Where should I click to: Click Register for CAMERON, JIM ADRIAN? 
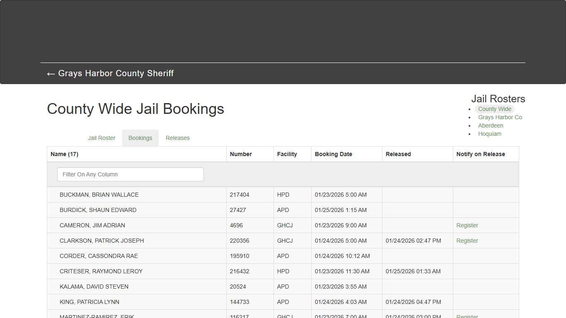click(x=467, y=225)
